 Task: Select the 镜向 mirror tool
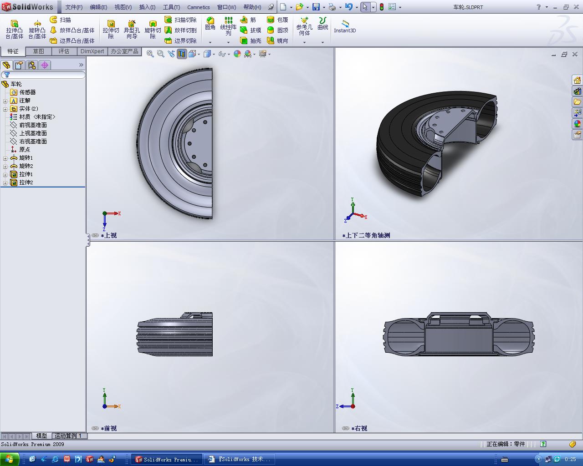[x=277, y=41]
